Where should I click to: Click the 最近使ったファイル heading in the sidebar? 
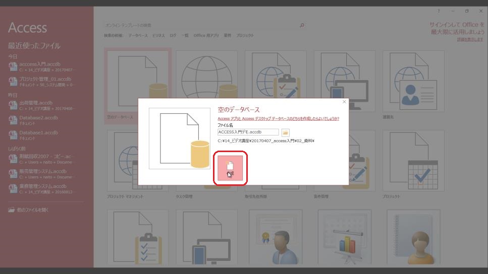[x=34, y=46]
